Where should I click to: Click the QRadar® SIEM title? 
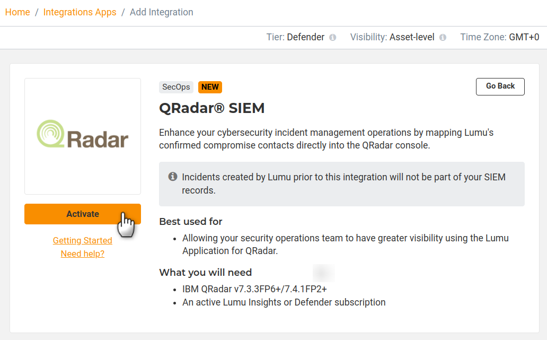212,108
